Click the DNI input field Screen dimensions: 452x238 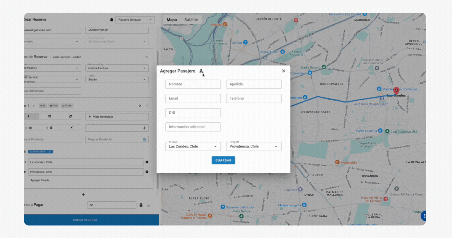(193, 113)
